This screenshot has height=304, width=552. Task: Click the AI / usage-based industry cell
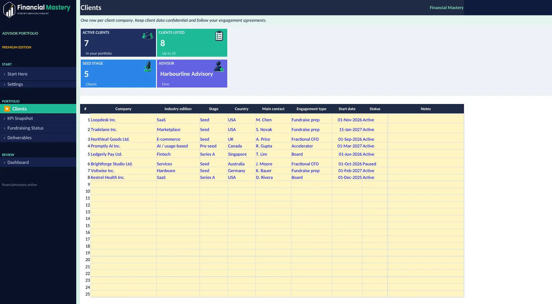[178, 146]
